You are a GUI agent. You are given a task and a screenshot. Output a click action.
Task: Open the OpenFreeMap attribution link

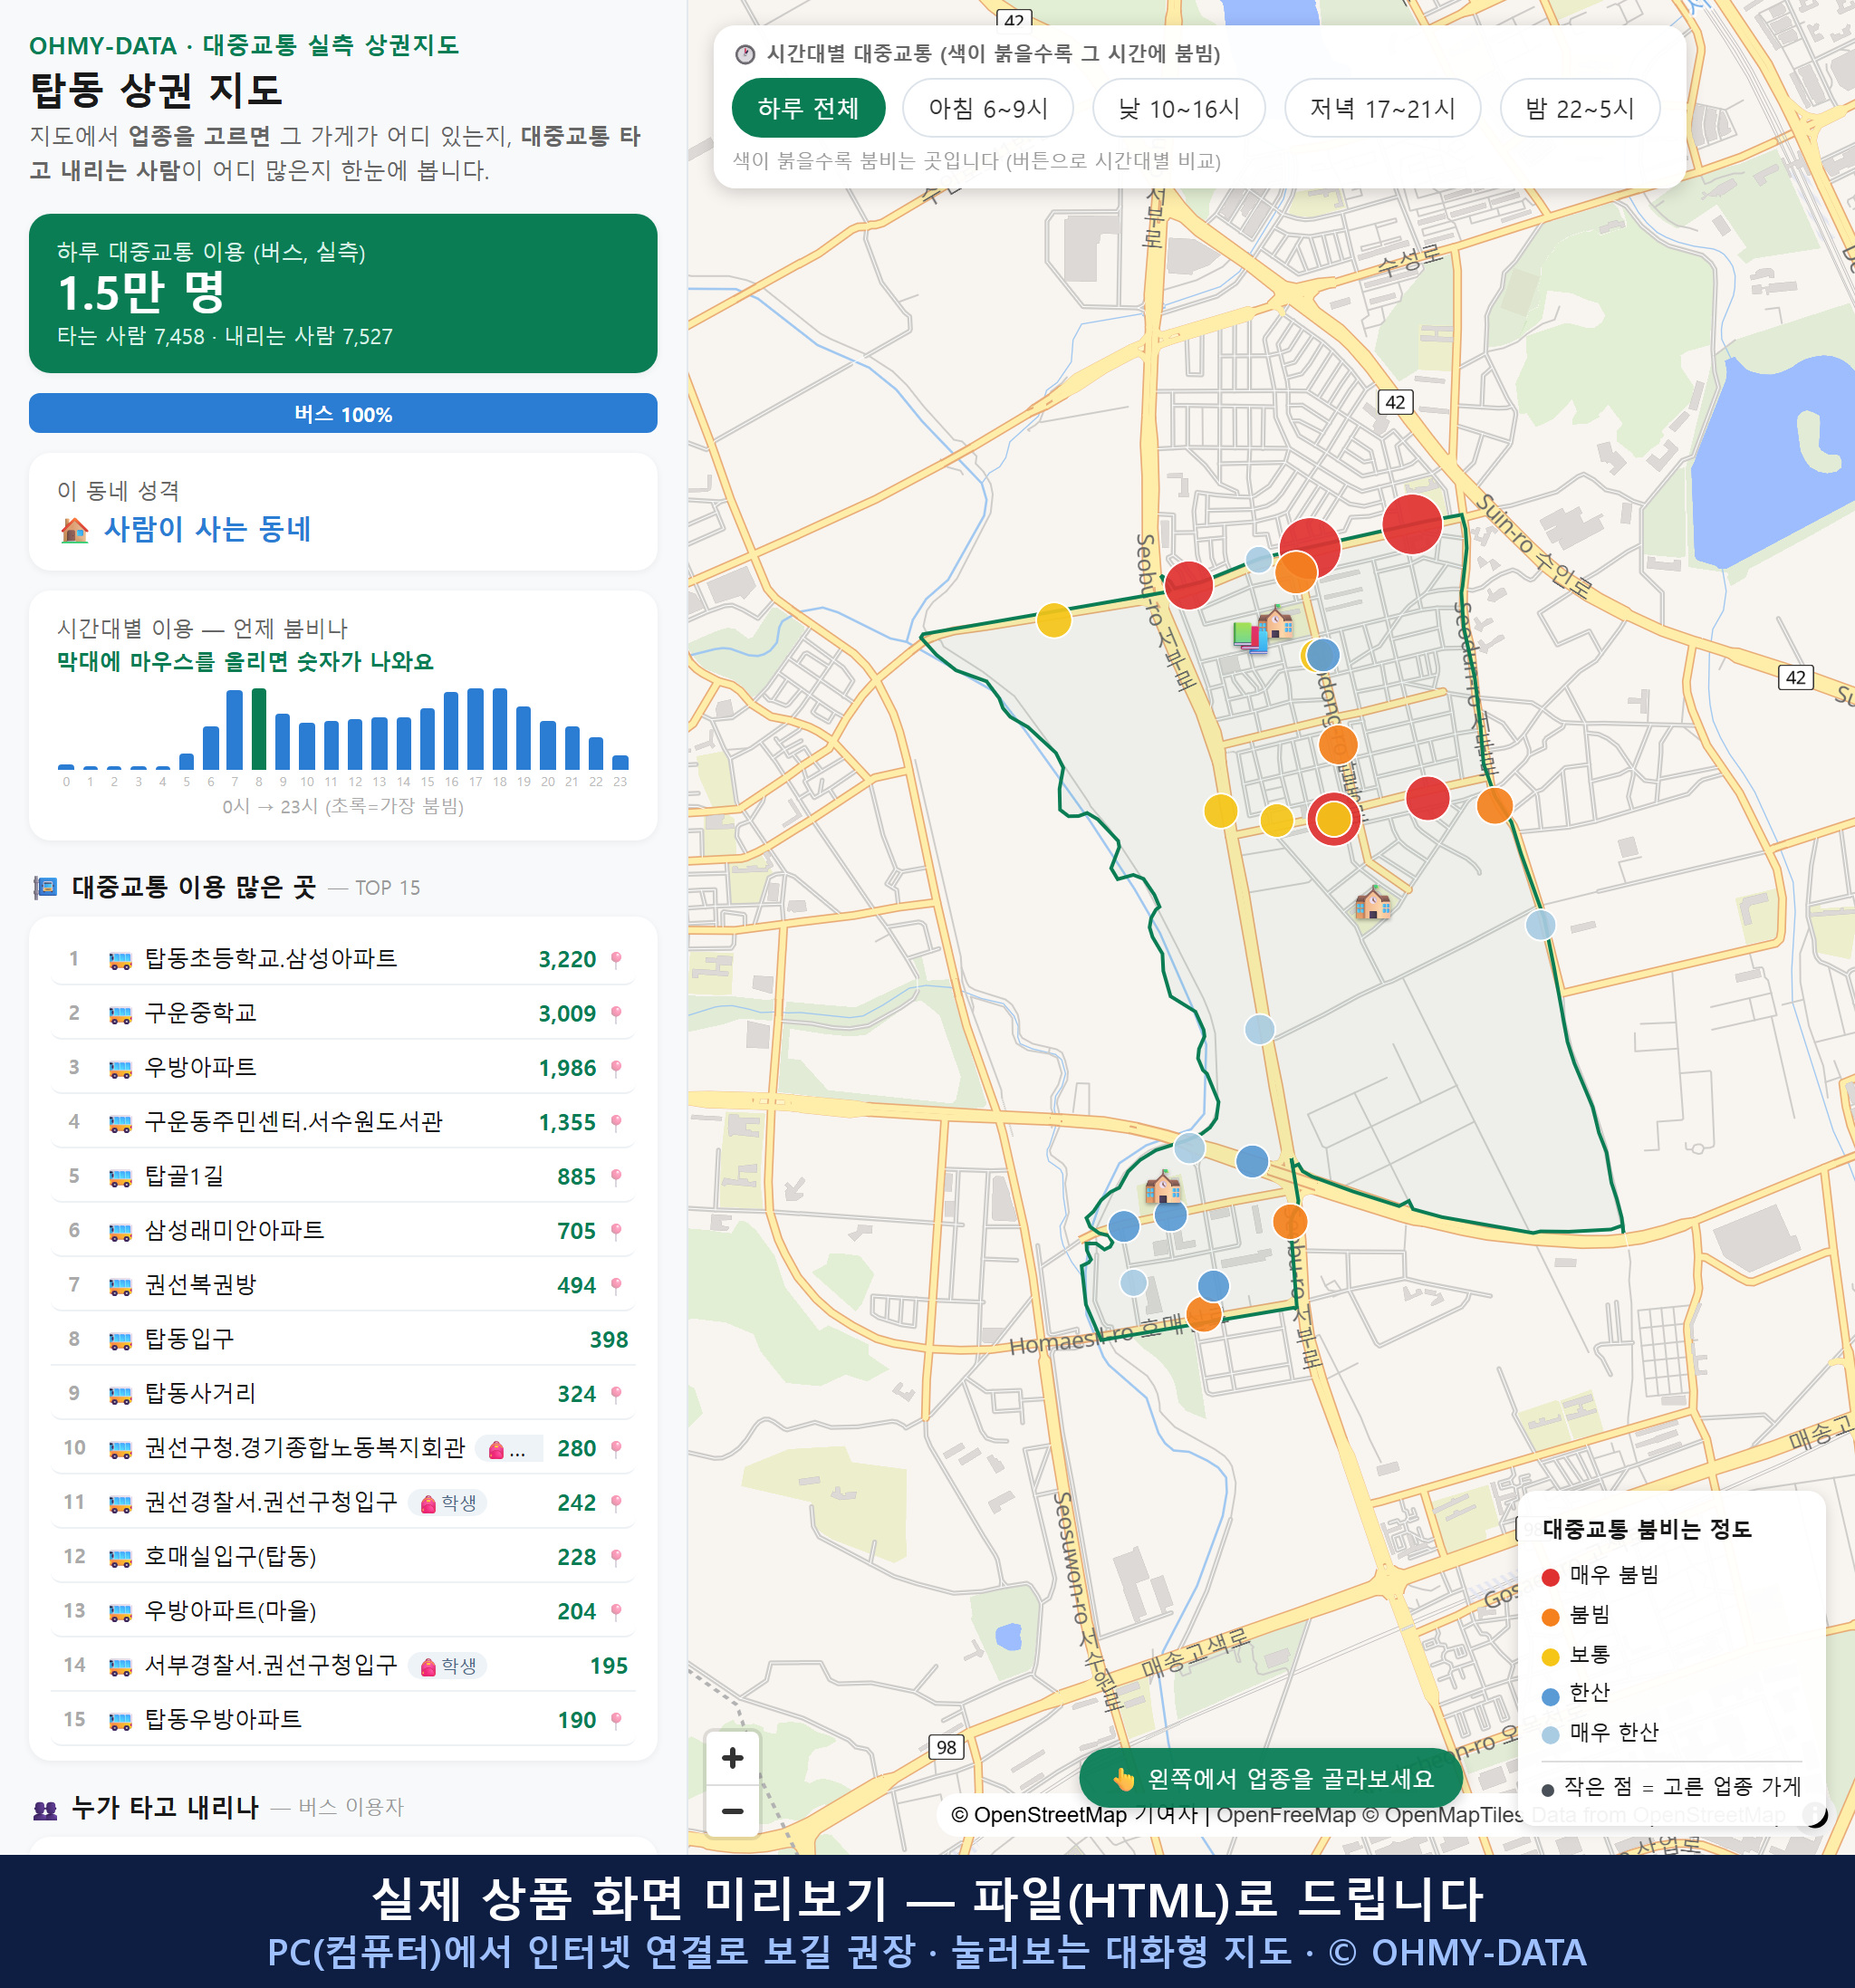coord(1287,1815)
